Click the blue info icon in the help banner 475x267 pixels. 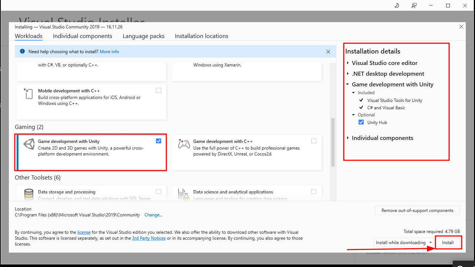click(x=22, y=52)
